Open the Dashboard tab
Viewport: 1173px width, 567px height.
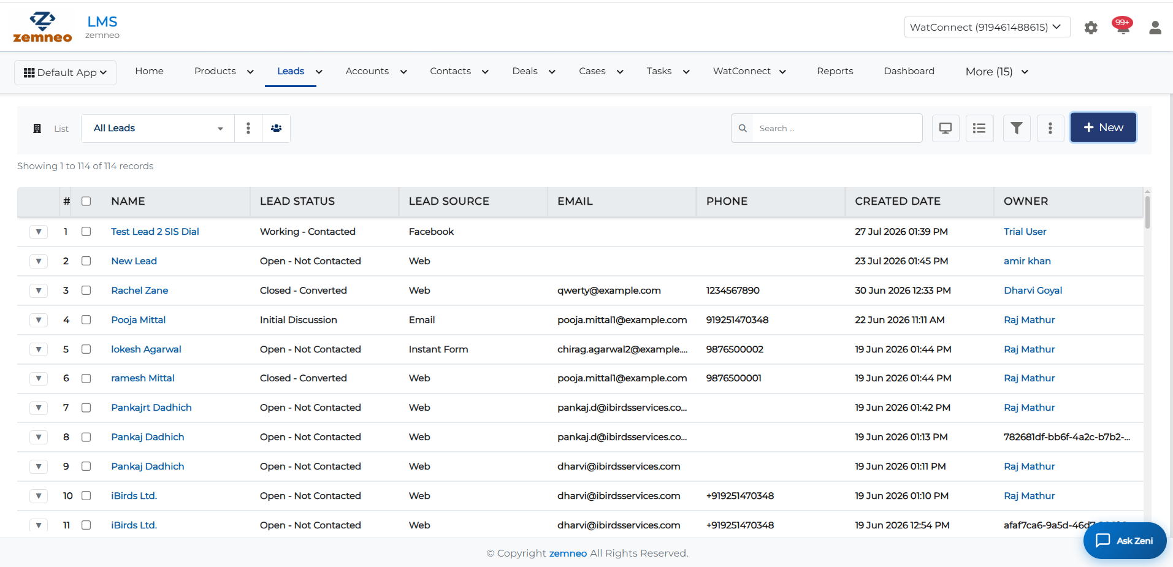coord(909,71)
